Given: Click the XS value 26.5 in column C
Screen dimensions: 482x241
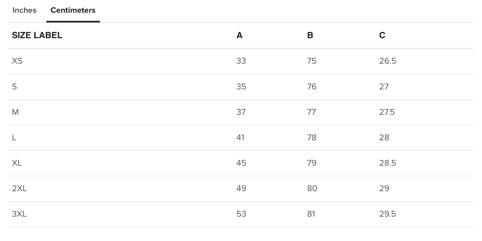Looking at the screenshot, I should (387, 61).
